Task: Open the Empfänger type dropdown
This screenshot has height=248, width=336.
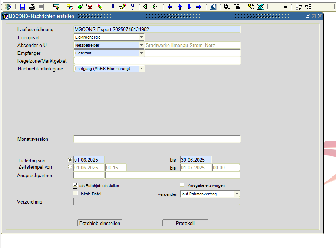Action: [141, 53]
